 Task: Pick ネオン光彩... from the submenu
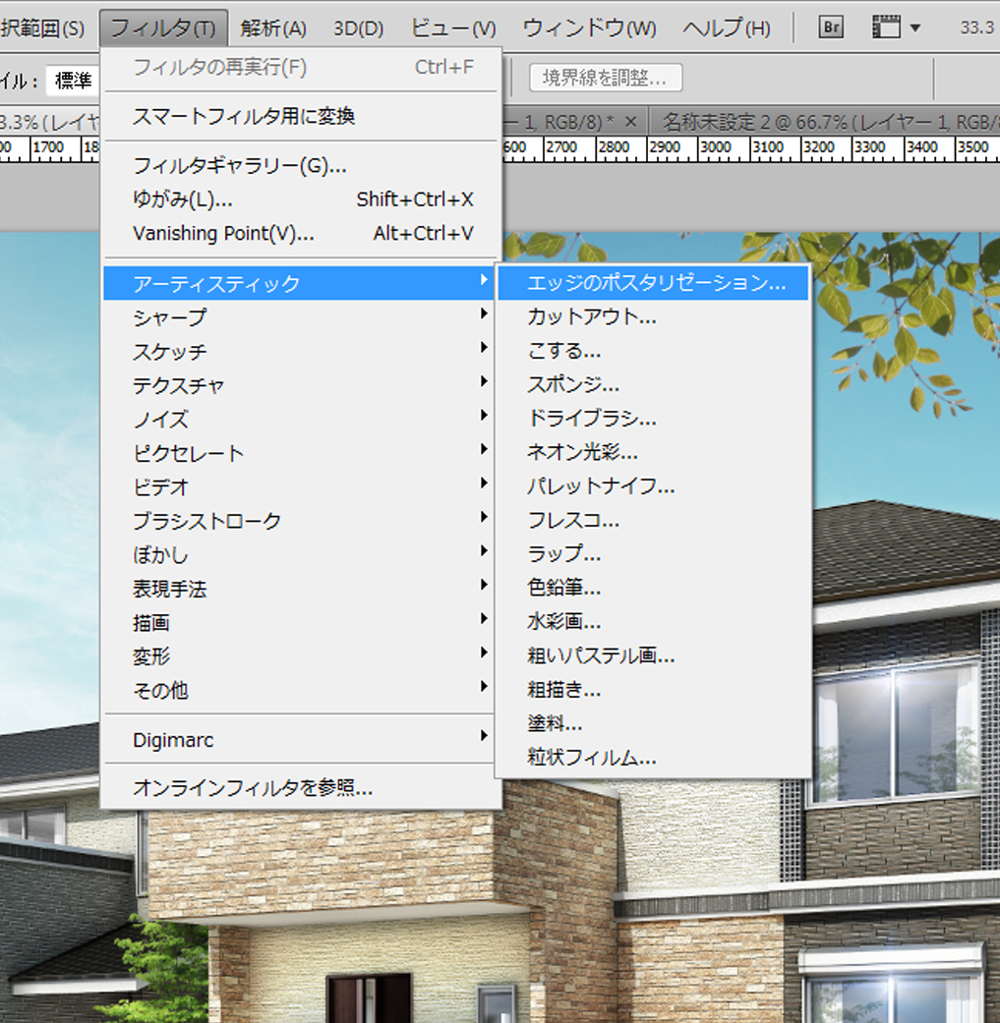[582, 452]
